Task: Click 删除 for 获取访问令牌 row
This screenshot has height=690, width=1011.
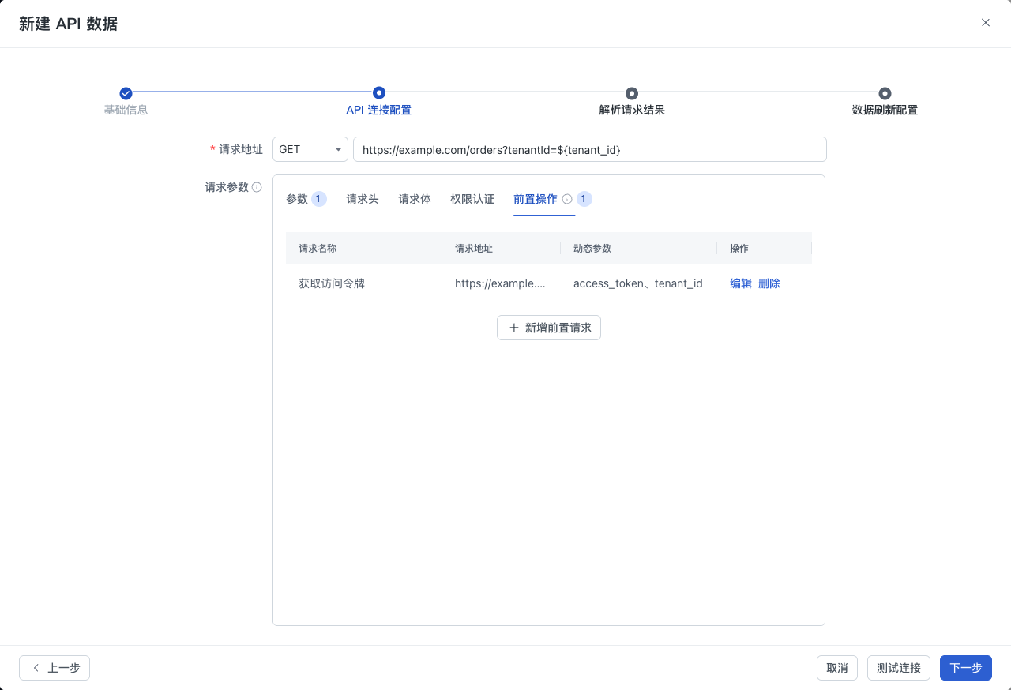Action: click(769, 283)
